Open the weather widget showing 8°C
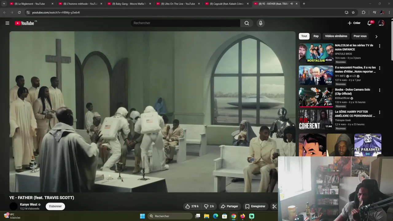The image size is (393, 221). 12,216
